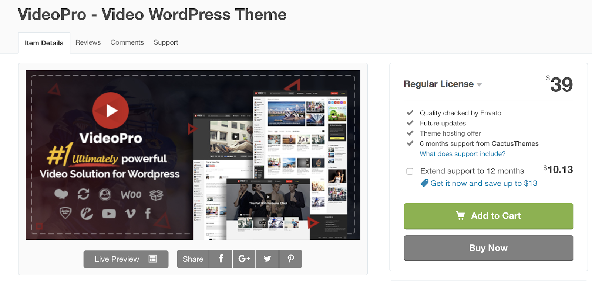Viewport: 592px width, 281px height.
Task: Open the CactusThemes author link
Action: (515, 143)
